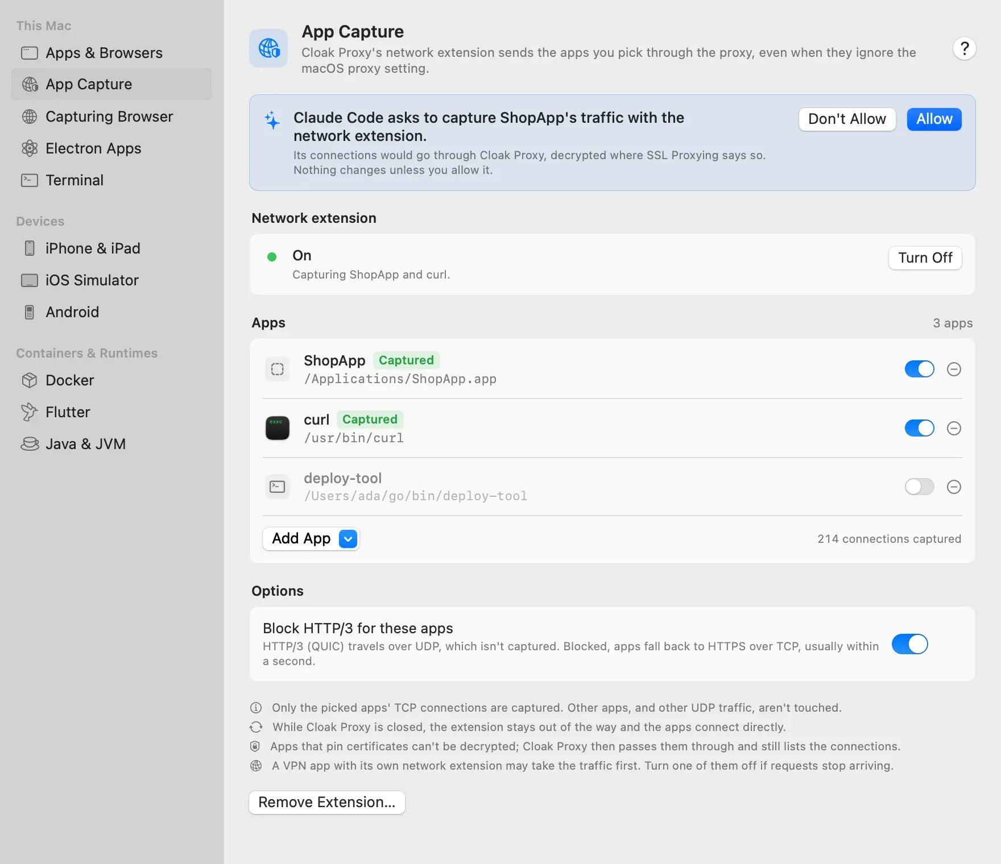Click 'Capturing ShopApp and curl.' status text
The height and width of the screenshot is (864, 1001).
[x=371, y=275]
